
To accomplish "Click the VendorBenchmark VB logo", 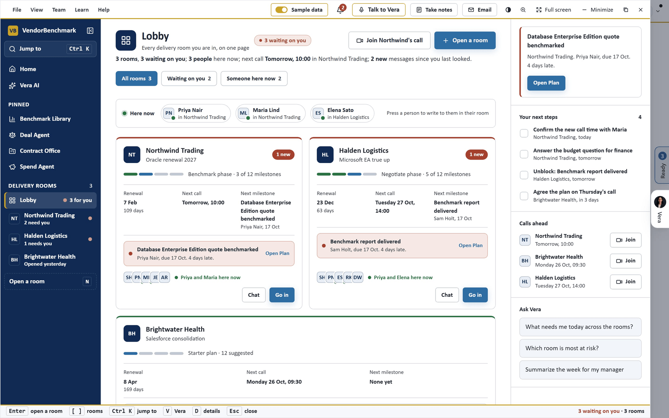I will [13, 31].
